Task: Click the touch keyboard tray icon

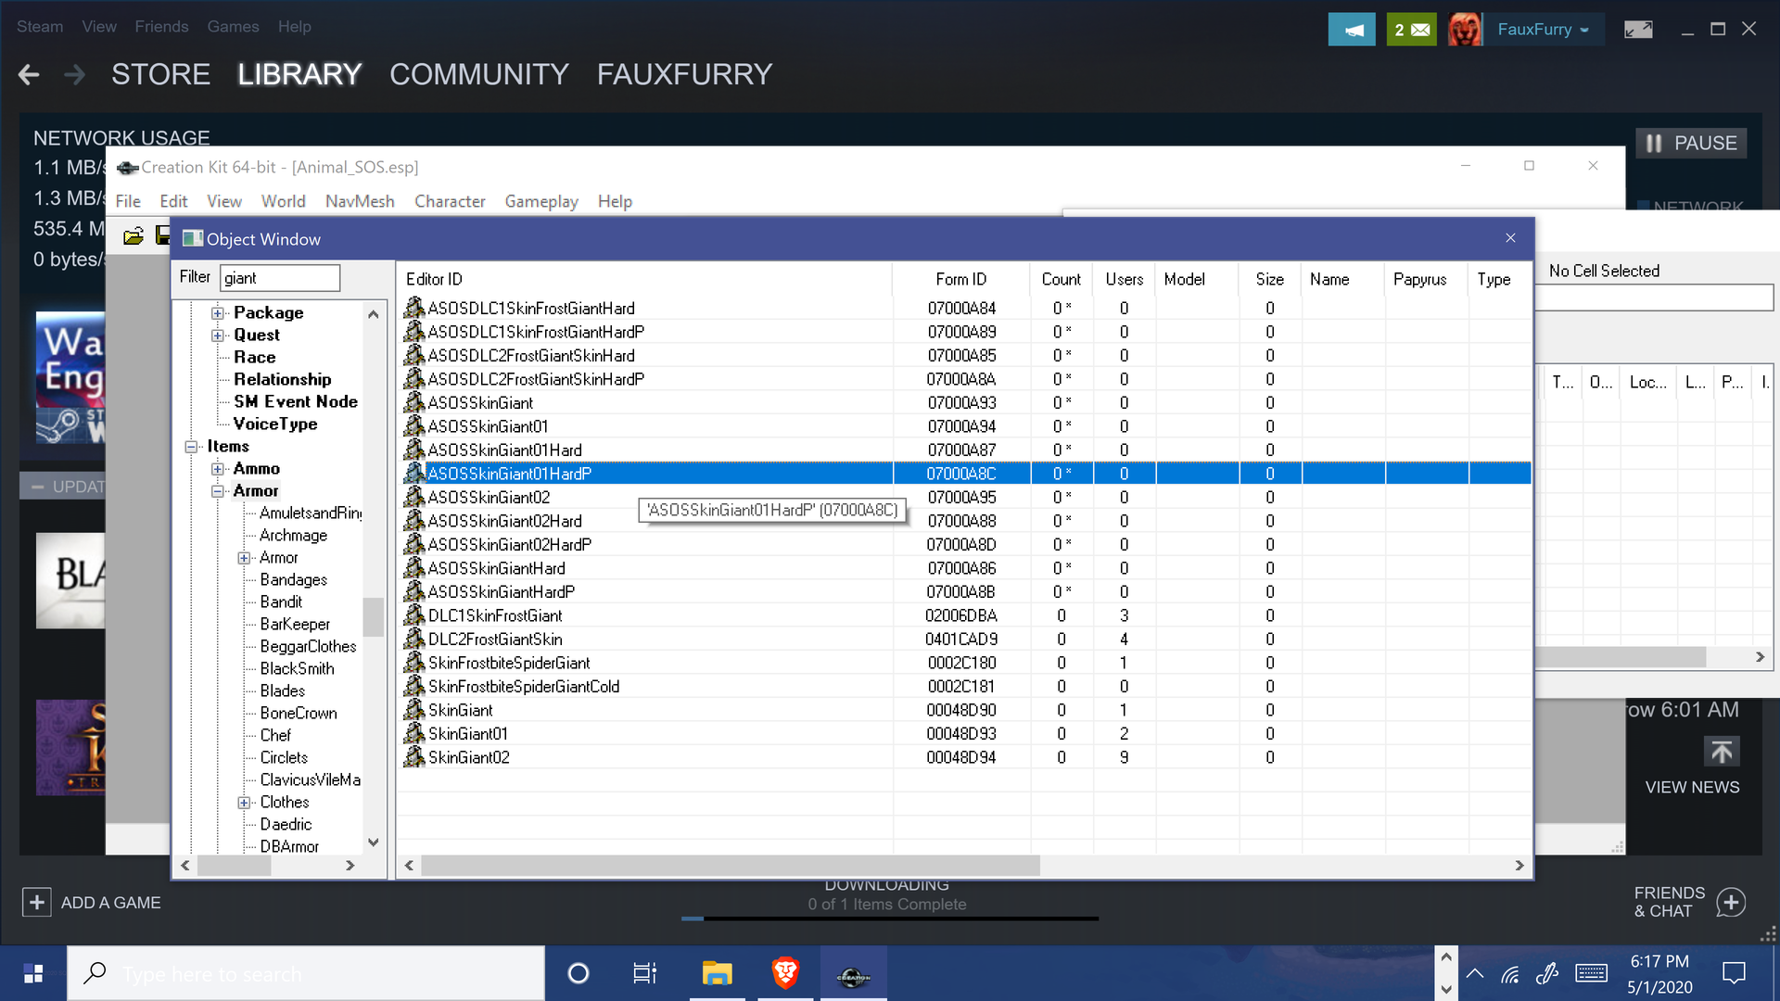Action: (x=1591, y=973)
